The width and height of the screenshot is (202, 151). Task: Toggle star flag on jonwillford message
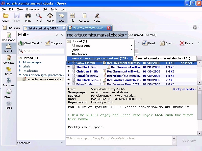pyautogui.click(x=68, y=76)
